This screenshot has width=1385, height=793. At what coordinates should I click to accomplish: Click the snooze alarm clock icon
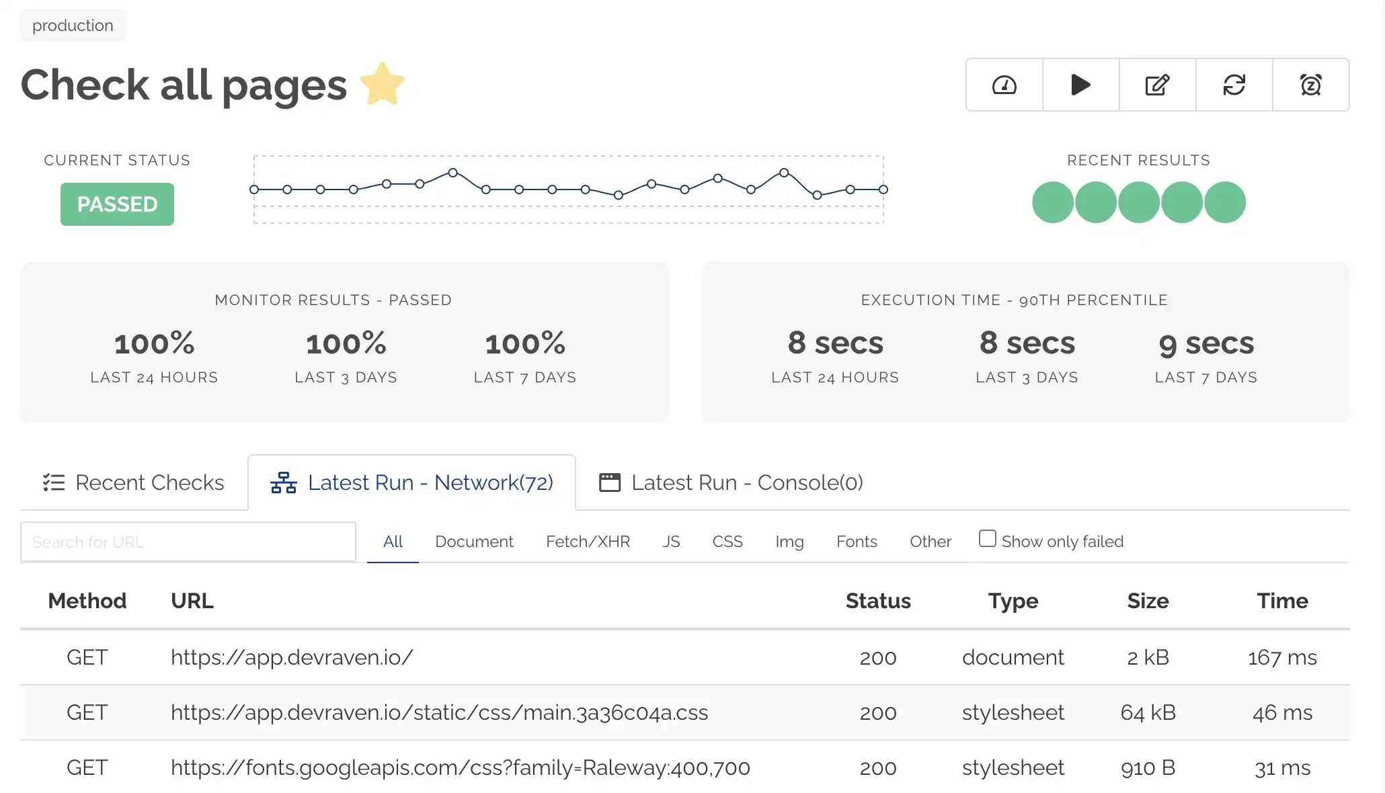tap(1310, 85)
